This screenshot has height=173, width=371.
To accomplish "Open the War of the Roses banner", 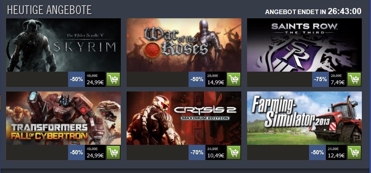I will tap(184, 45).
